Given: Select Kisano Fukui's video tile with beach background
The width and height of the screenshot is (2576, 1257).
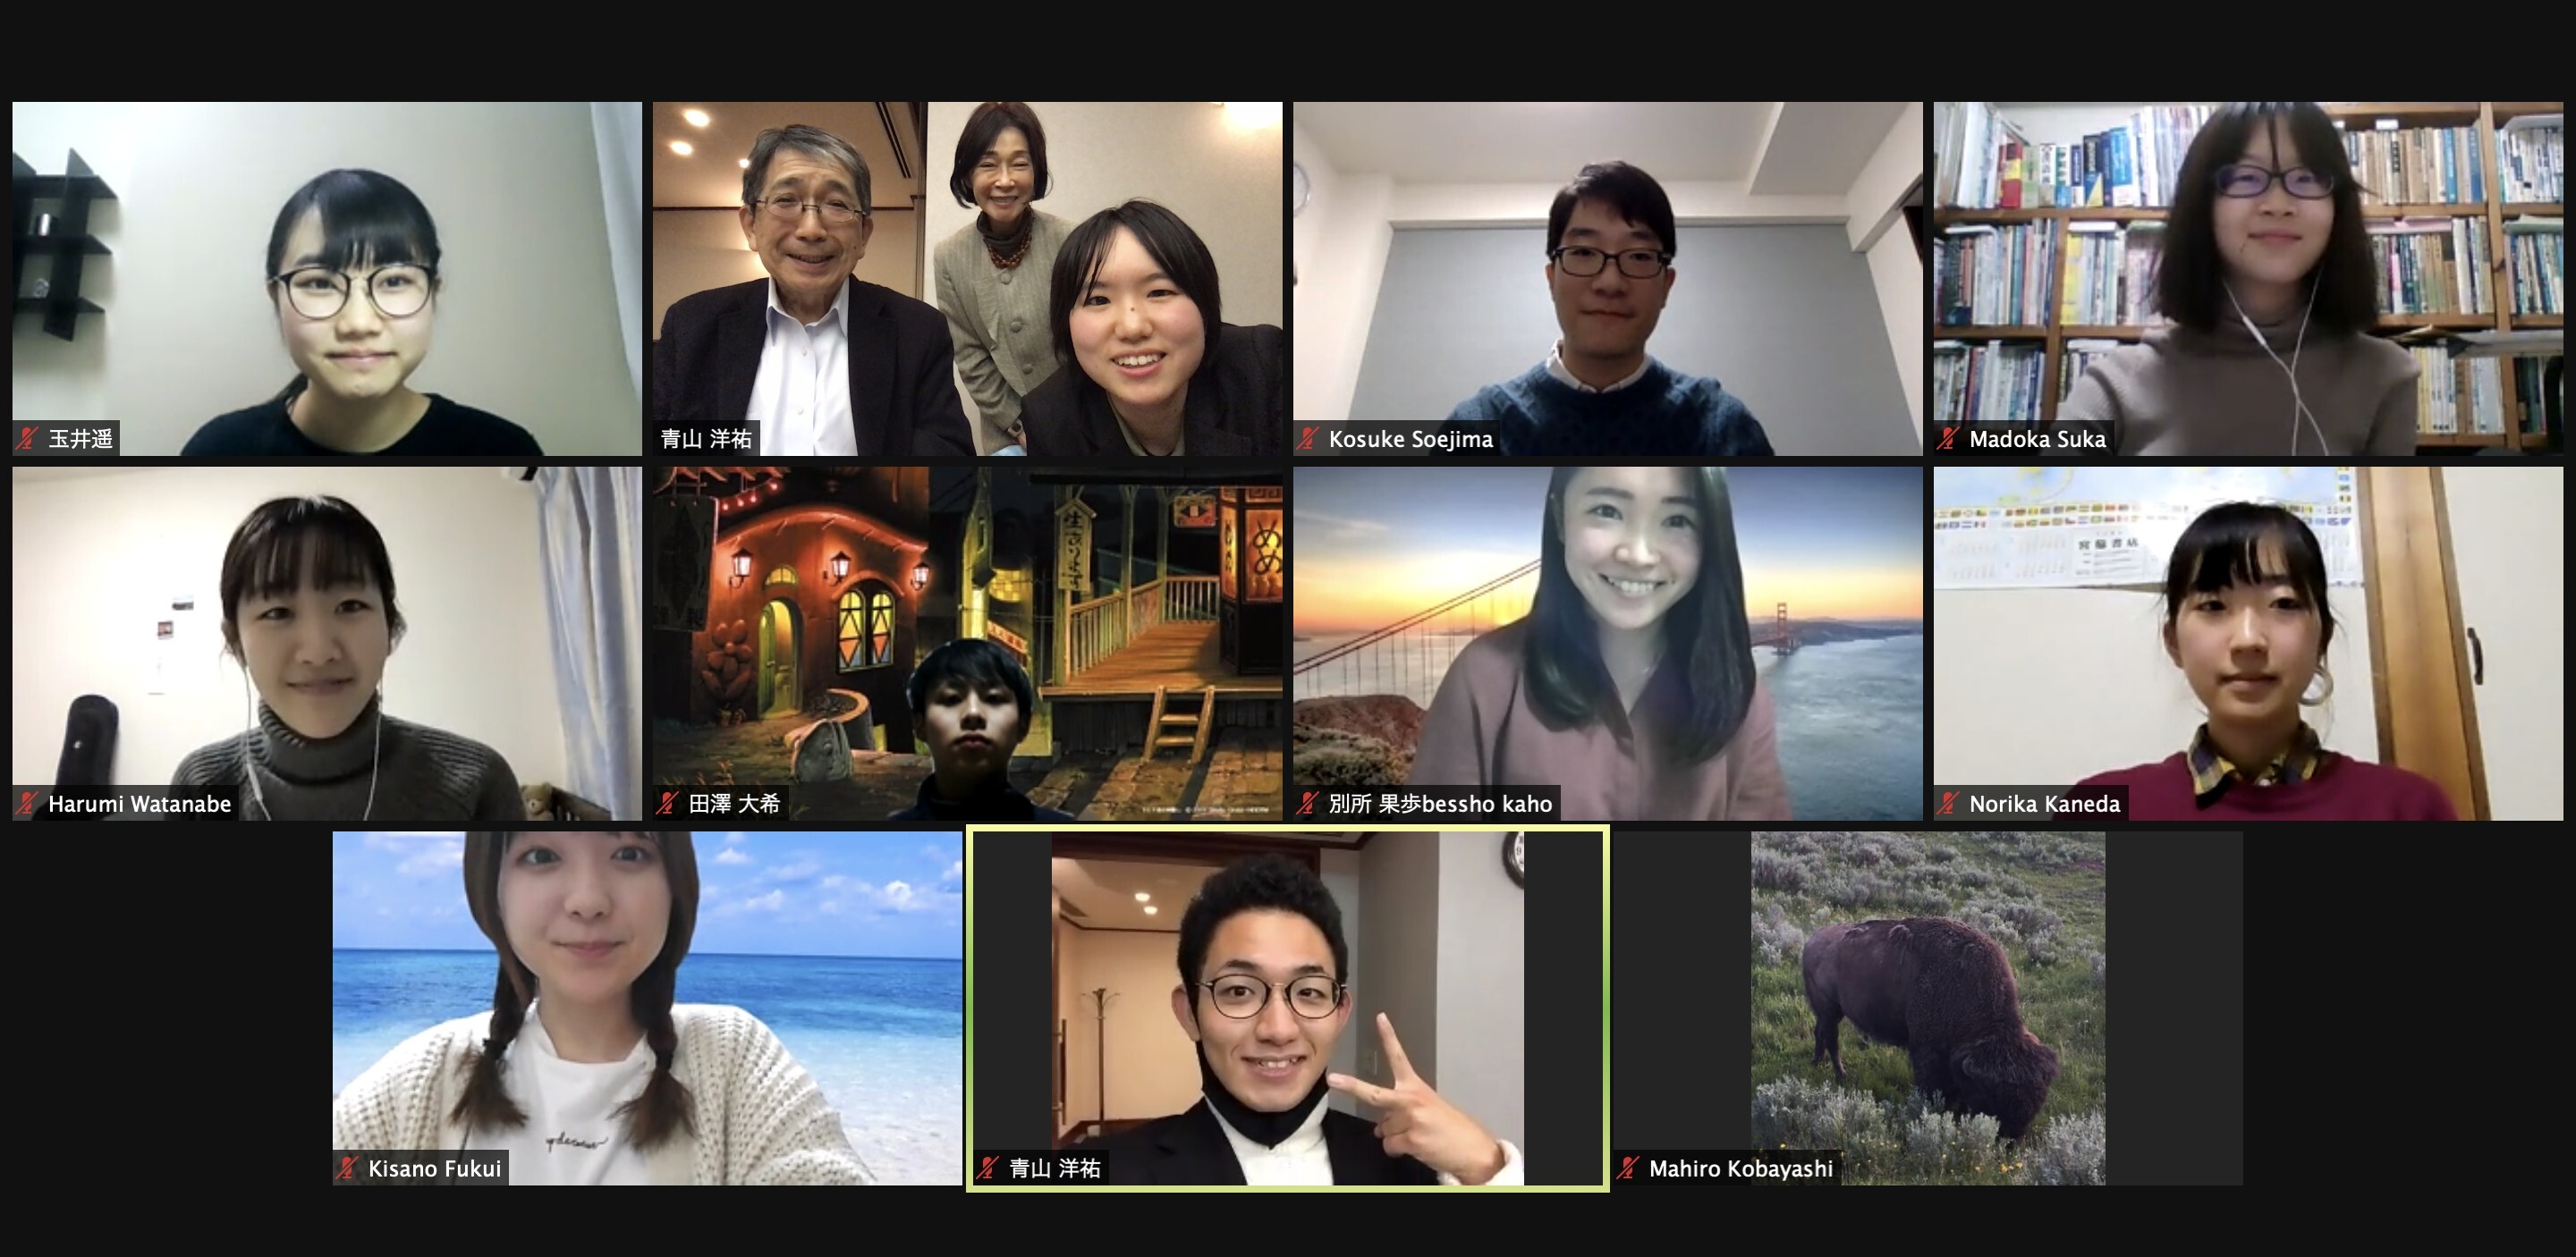Looking at the screenshot, I should [x=647, y=1008].
